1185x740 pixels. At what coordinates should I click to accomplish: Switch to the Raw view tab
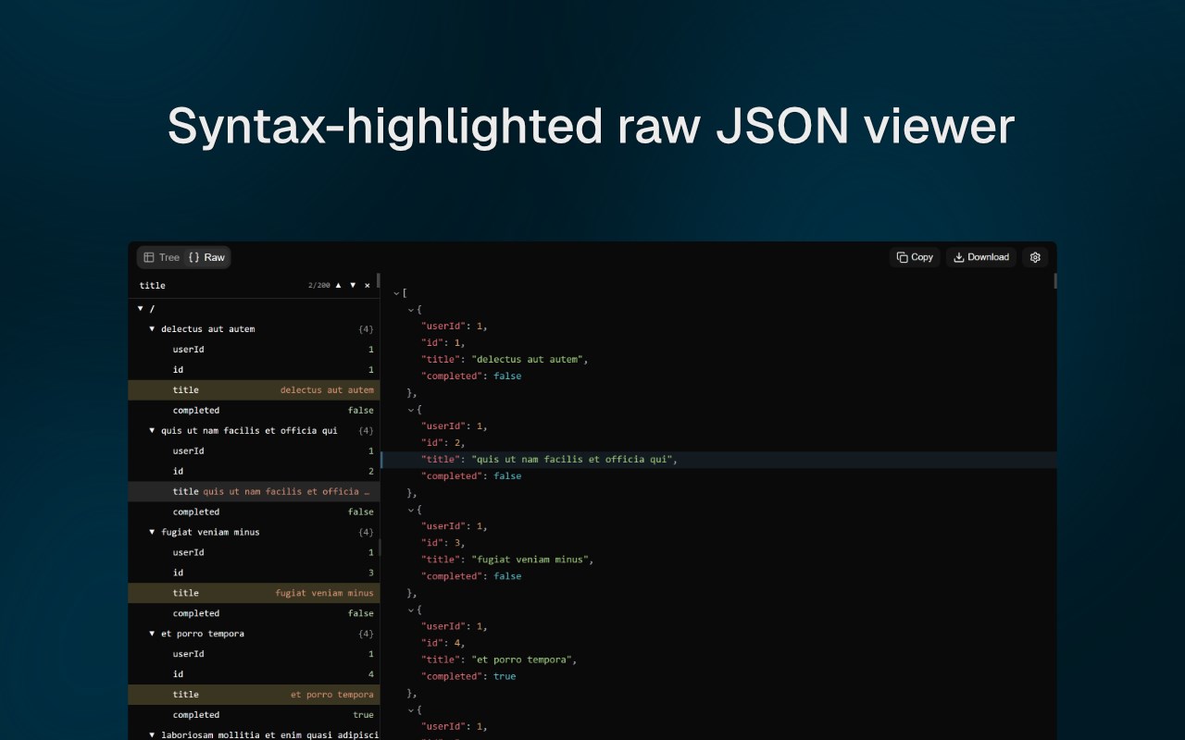pos(206,257)
